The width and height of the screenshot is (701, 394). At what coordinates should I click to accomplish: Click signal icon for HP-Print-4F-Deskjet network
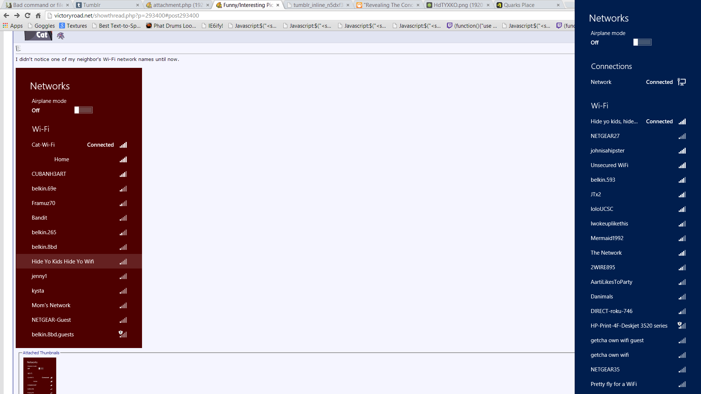(682, 325)
